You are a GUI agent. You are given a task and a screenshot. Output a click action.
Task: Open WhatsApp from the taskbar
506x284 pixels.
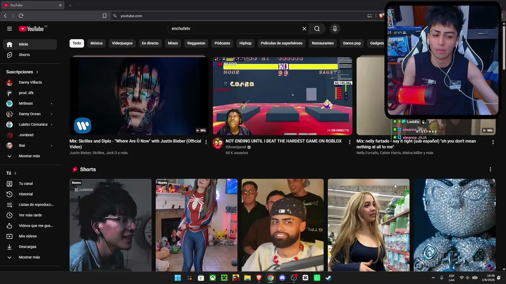click(x=317, y=278)
